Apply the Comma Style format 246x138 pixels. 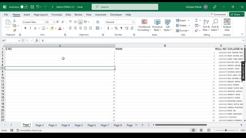pyautogui.click(x=121, y=28)
